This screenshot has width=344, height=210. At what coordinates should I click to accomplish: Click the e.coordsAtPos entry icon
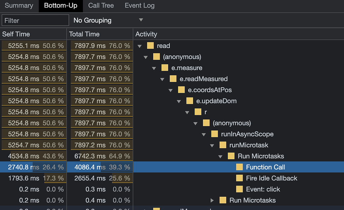181,90
